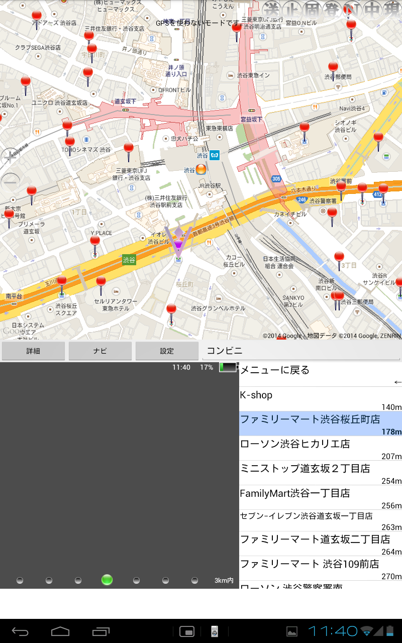Tap the 246 route badge

coord(301,199)
